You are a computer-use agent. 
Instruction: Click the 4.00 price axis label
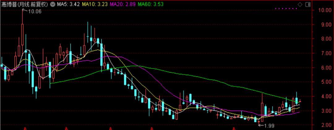pos(326,96)
